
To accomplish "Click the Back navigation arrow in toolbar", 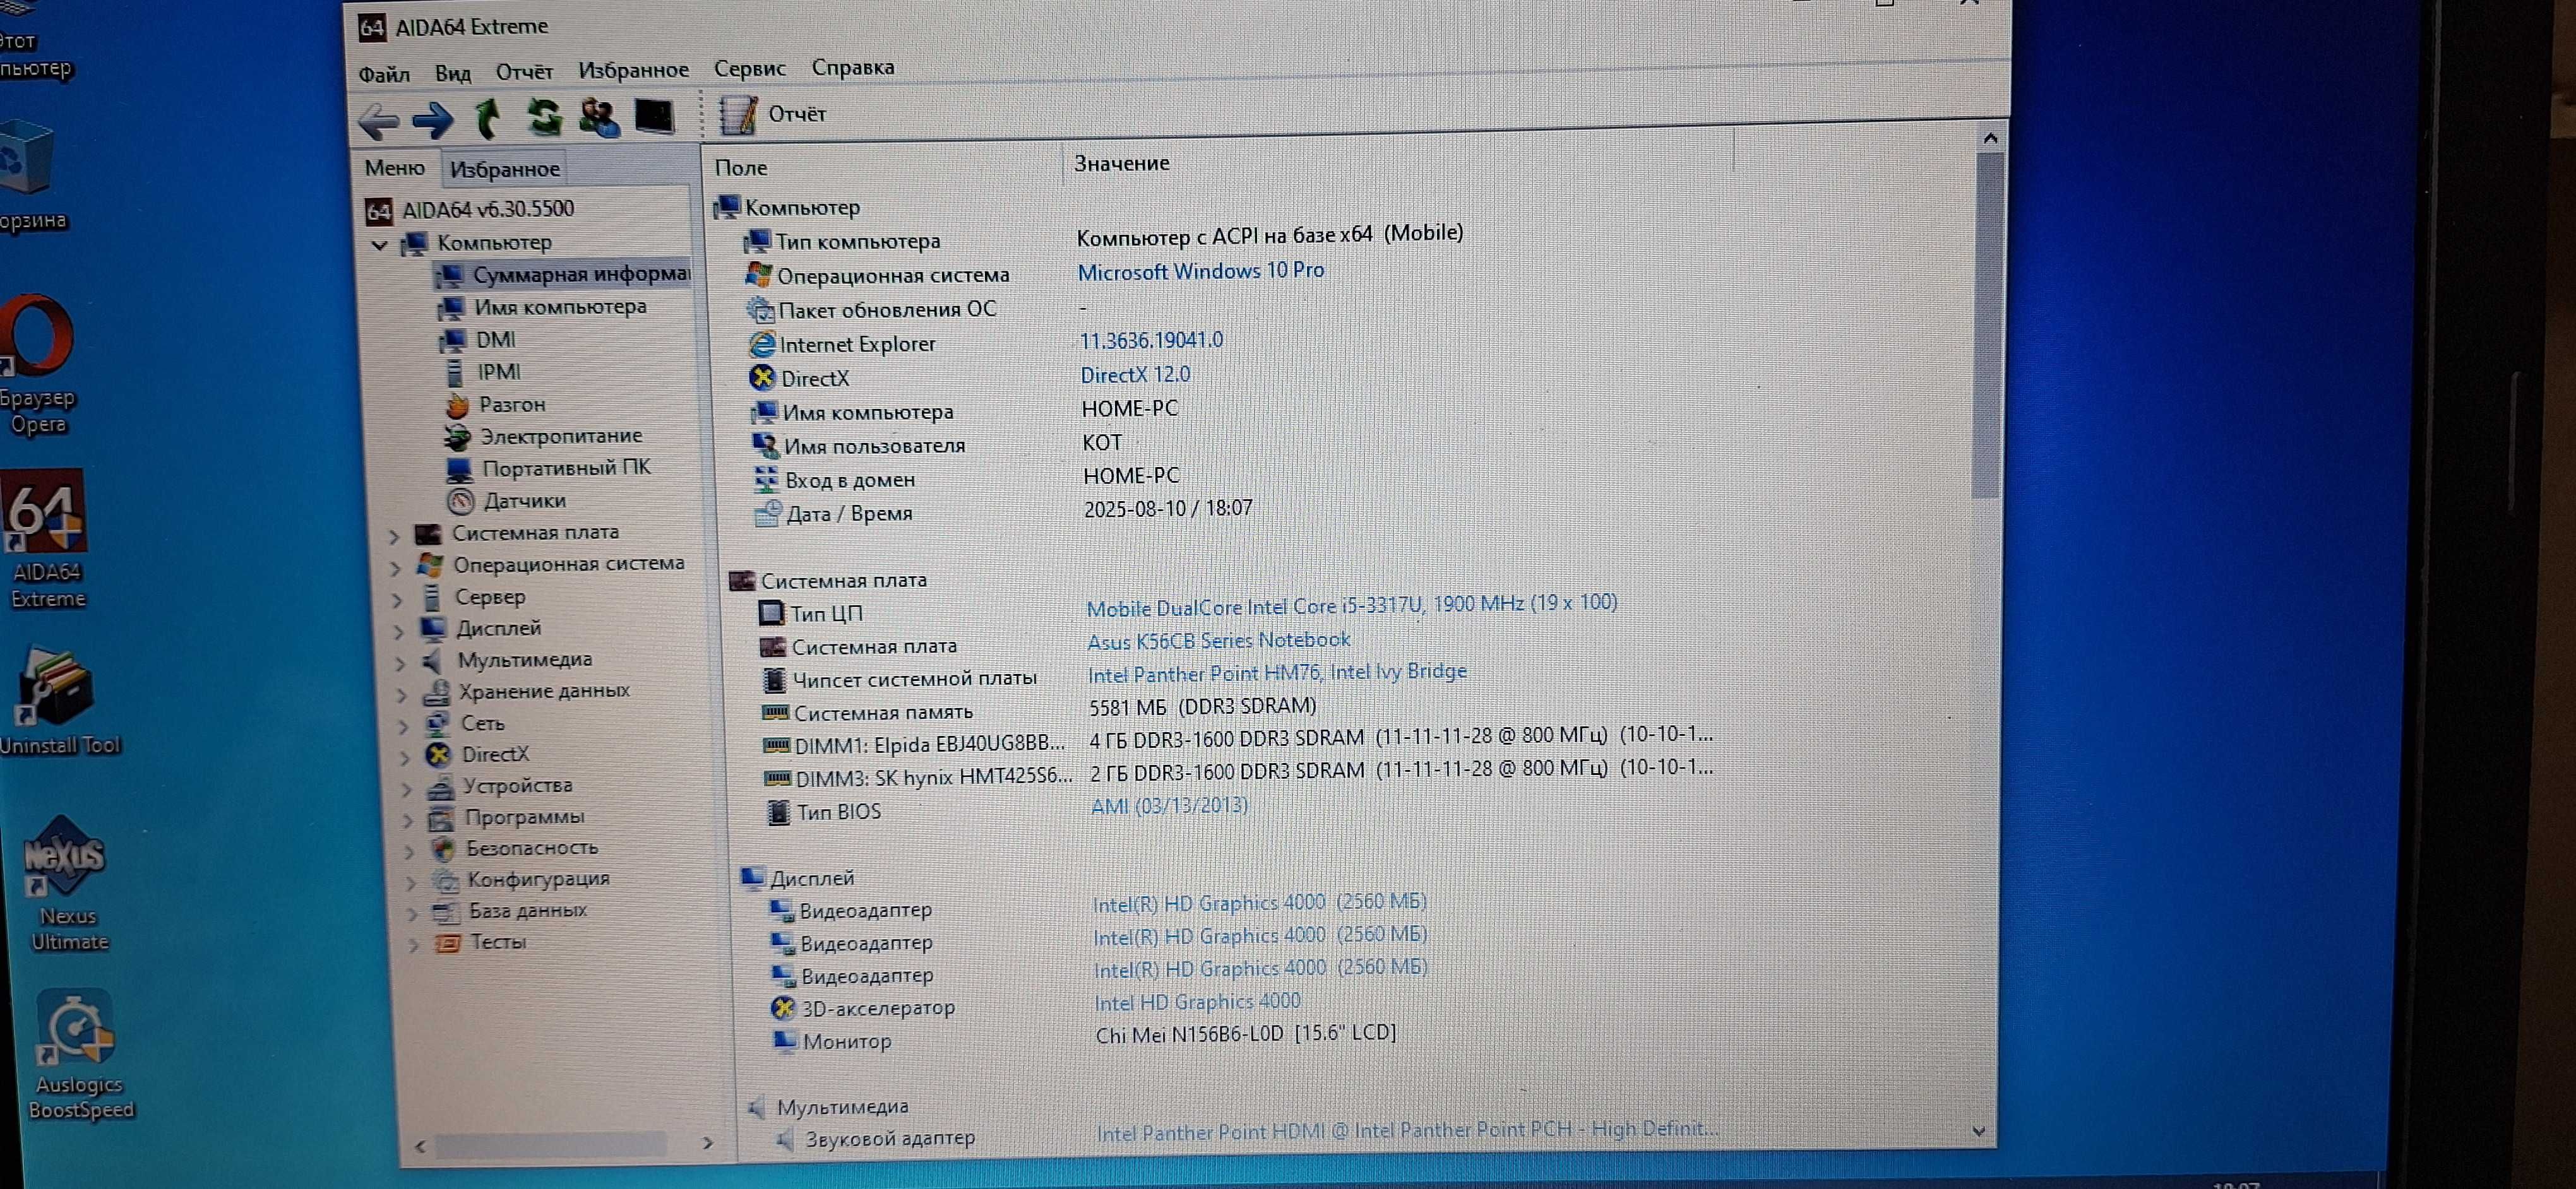I will click(378, 121).
